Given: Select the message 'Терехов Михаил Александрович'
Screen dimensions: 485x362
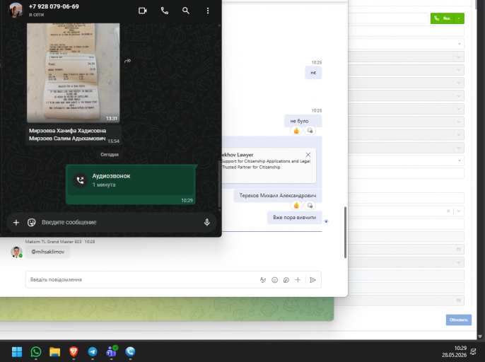Looking at the screenshot, I should pyautogui.click(x=278, y=196).
